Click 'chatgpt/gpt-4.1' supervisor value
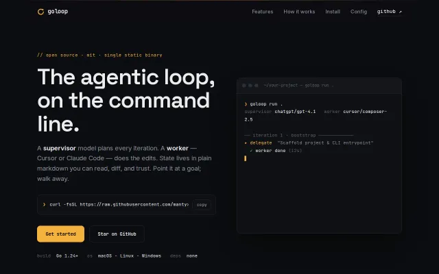This screenshot has width=439, height=274. pyautogui.click(x=295, y=112)
